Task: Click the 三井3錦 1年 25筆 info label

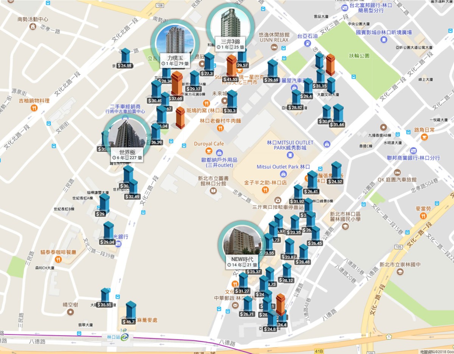Action: pos(230,44)
